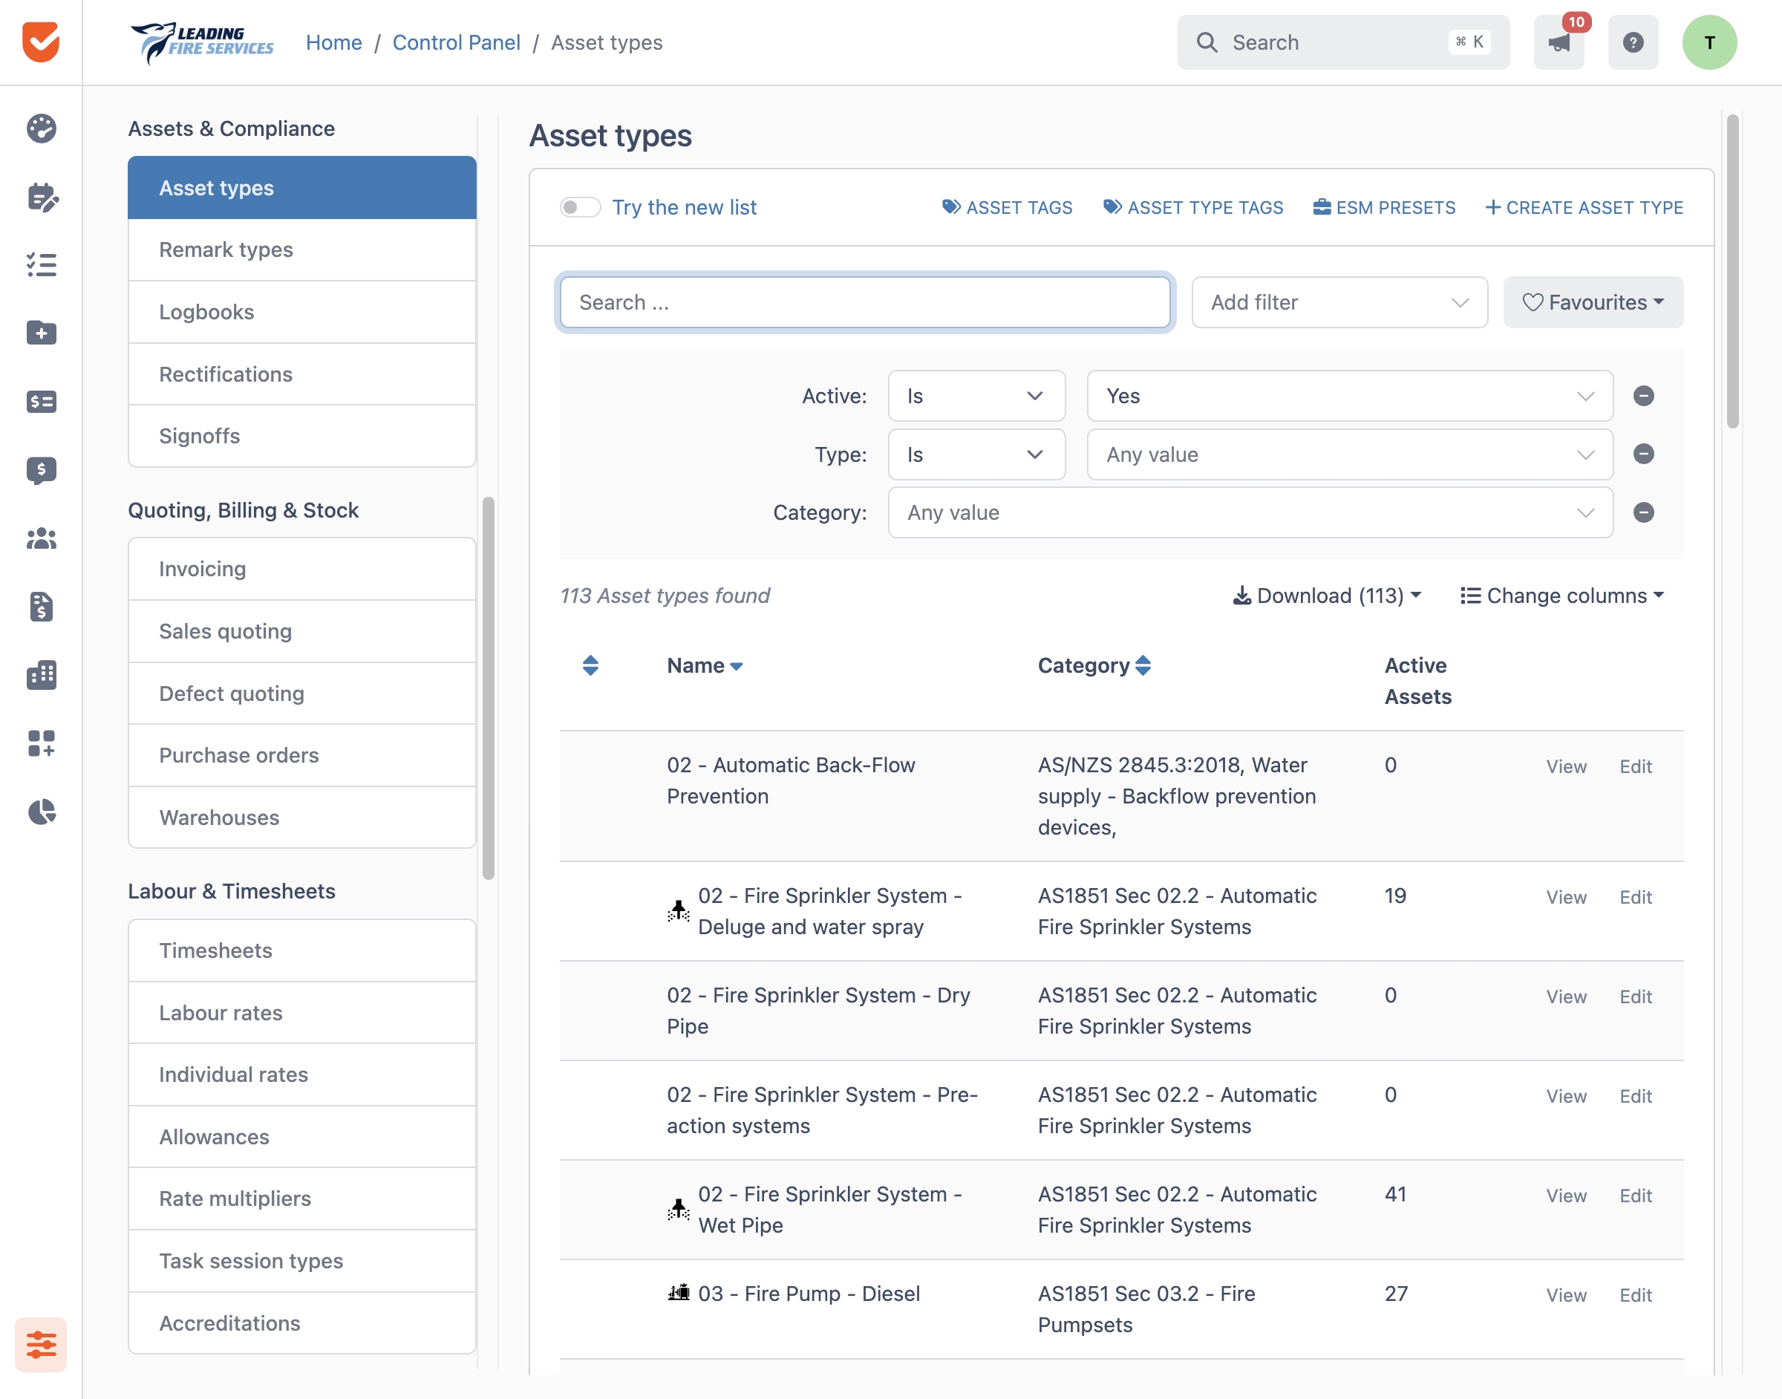The width and height of the screenshot is (1782, 1399).
Task: Click the left settings menu scrollbar
Action: click(x=488, y=688)
